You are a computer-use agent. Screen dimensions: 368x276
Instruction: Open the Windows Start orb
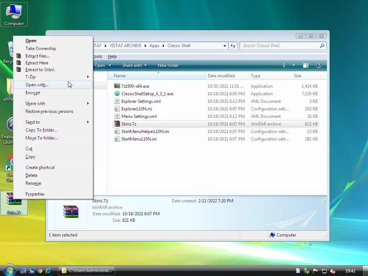pyautogui.click(x=9, y=270)
